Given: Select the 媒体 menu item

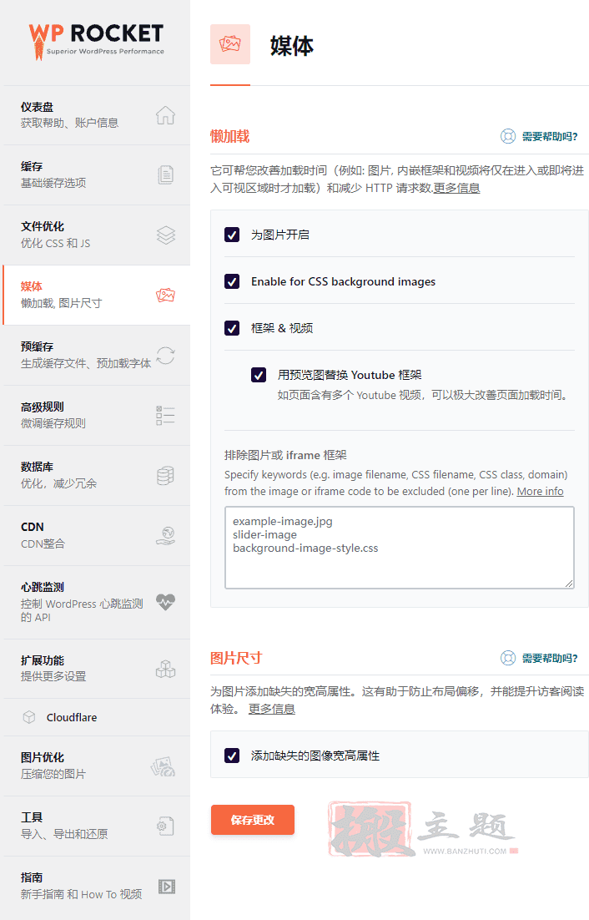Looking at the screenshot, I should pos(97,296).
